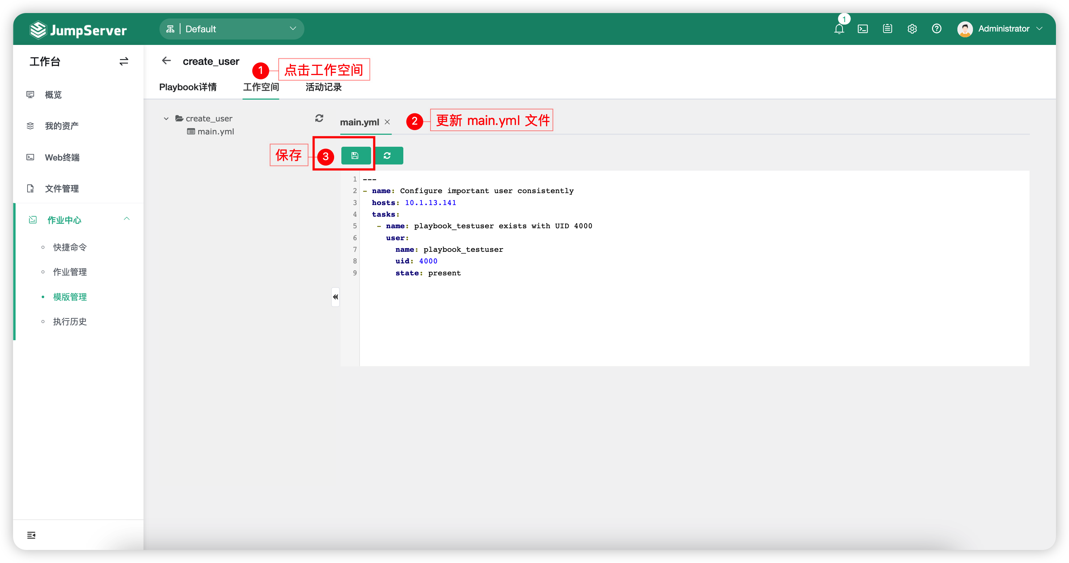This screenshot has height=563, width=1069.
Task: Go to 执行历史 submenu
Action: 70,322
